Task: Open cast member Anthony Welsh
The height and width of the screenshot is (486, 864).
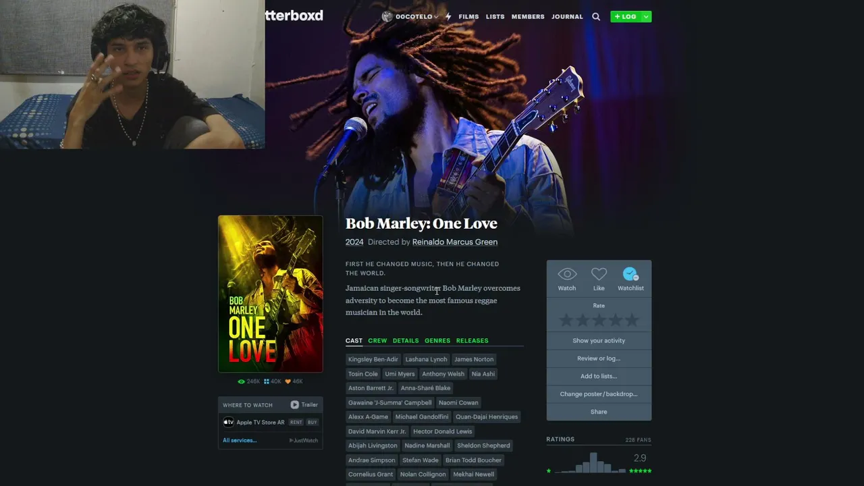Action: (x=443, y=374)
